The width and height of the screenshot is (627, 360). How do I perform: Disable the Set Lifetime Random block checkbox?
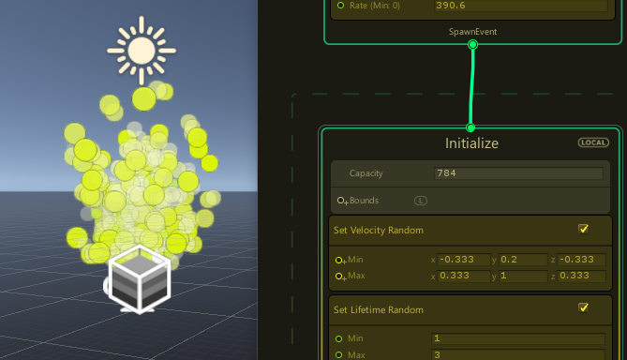click(583, 307)
